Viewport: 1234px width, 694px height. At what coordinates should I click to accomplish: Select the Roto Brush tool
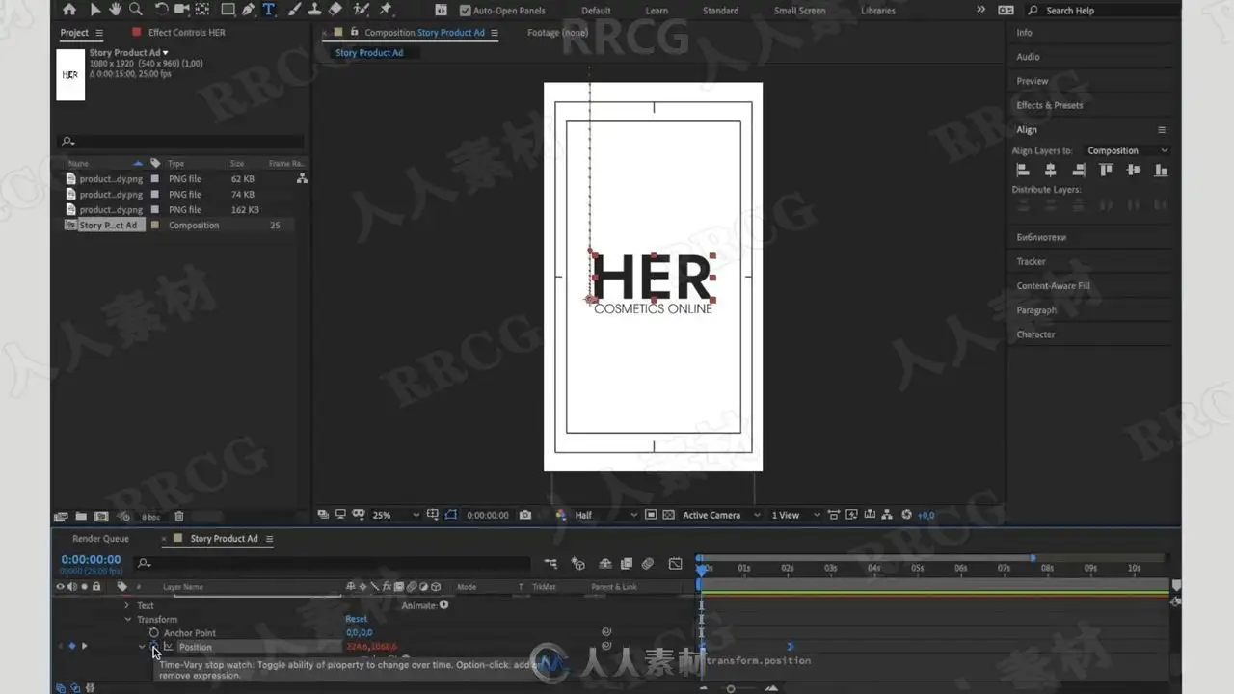click(x=361, y=10)
